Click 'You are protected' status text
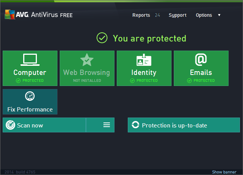This screenshot has width=243, height=175. click(149, 38)
